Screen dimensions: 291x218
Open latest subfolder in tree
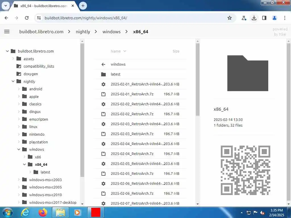pos(45,172)
